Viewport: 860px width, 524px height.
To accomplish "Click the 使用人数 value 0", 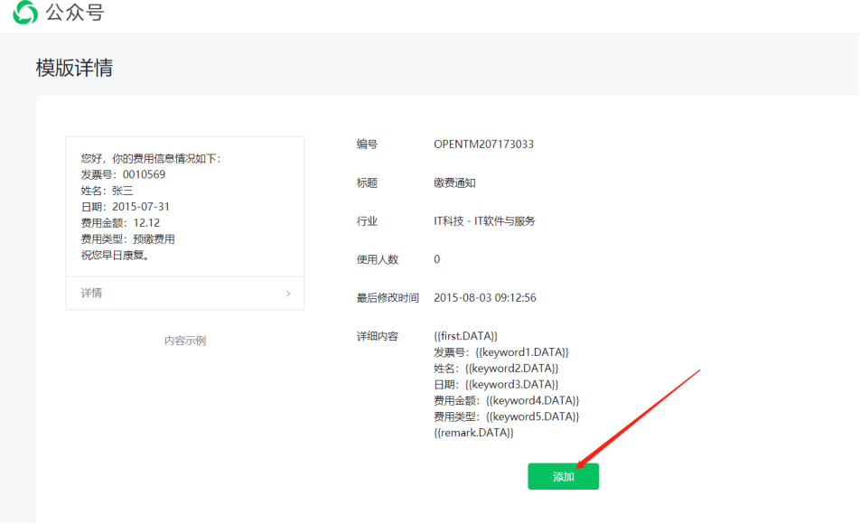I will (x=436, y=259).
